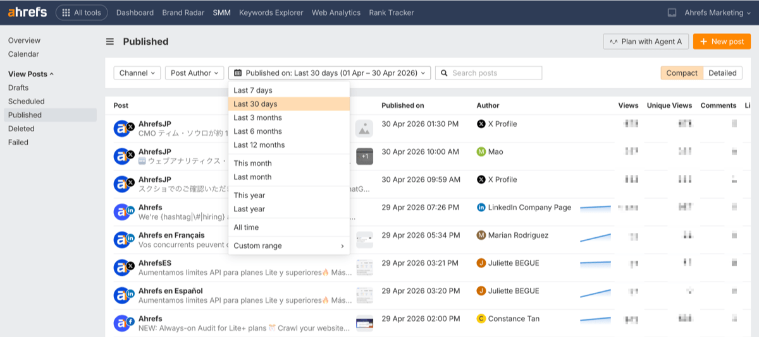The height and width of the screenshot is (337, 759).
Task: Select Last 12 months
Action: (289, 145)
